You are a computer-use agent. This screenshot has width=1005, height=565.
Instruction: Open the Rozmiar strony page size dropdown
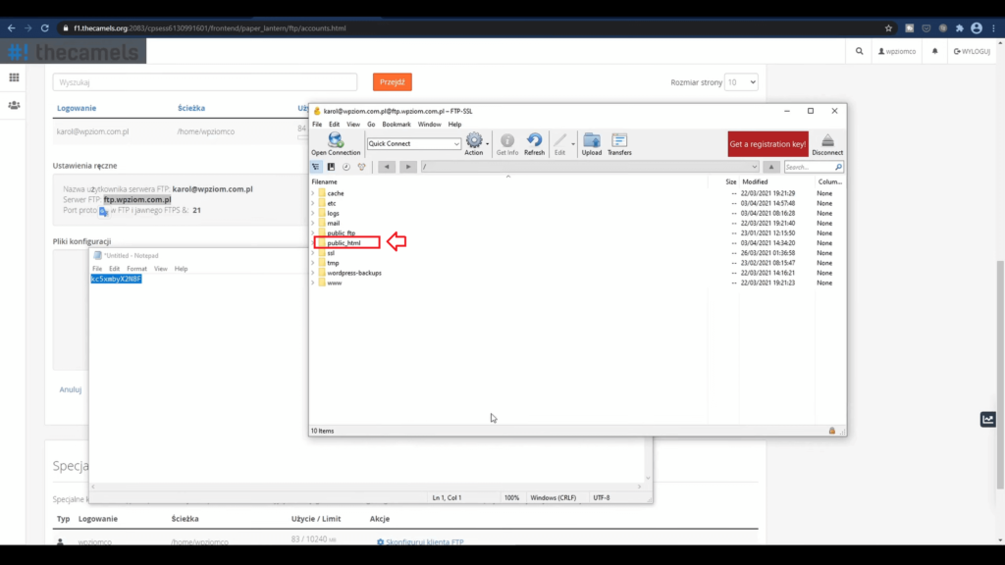click(x=741, y=82)
